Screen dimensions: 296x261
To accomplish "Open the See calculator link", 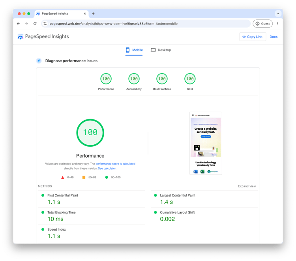I will click(x=107, y=168).
